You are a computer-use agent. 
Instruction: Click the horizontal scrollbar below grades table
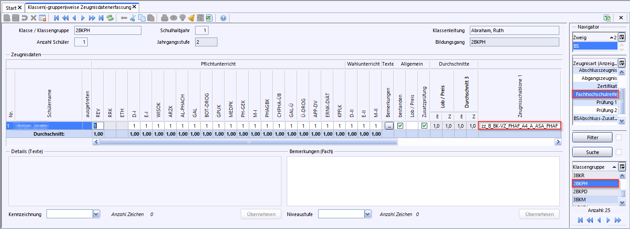[x=248, y=142]
